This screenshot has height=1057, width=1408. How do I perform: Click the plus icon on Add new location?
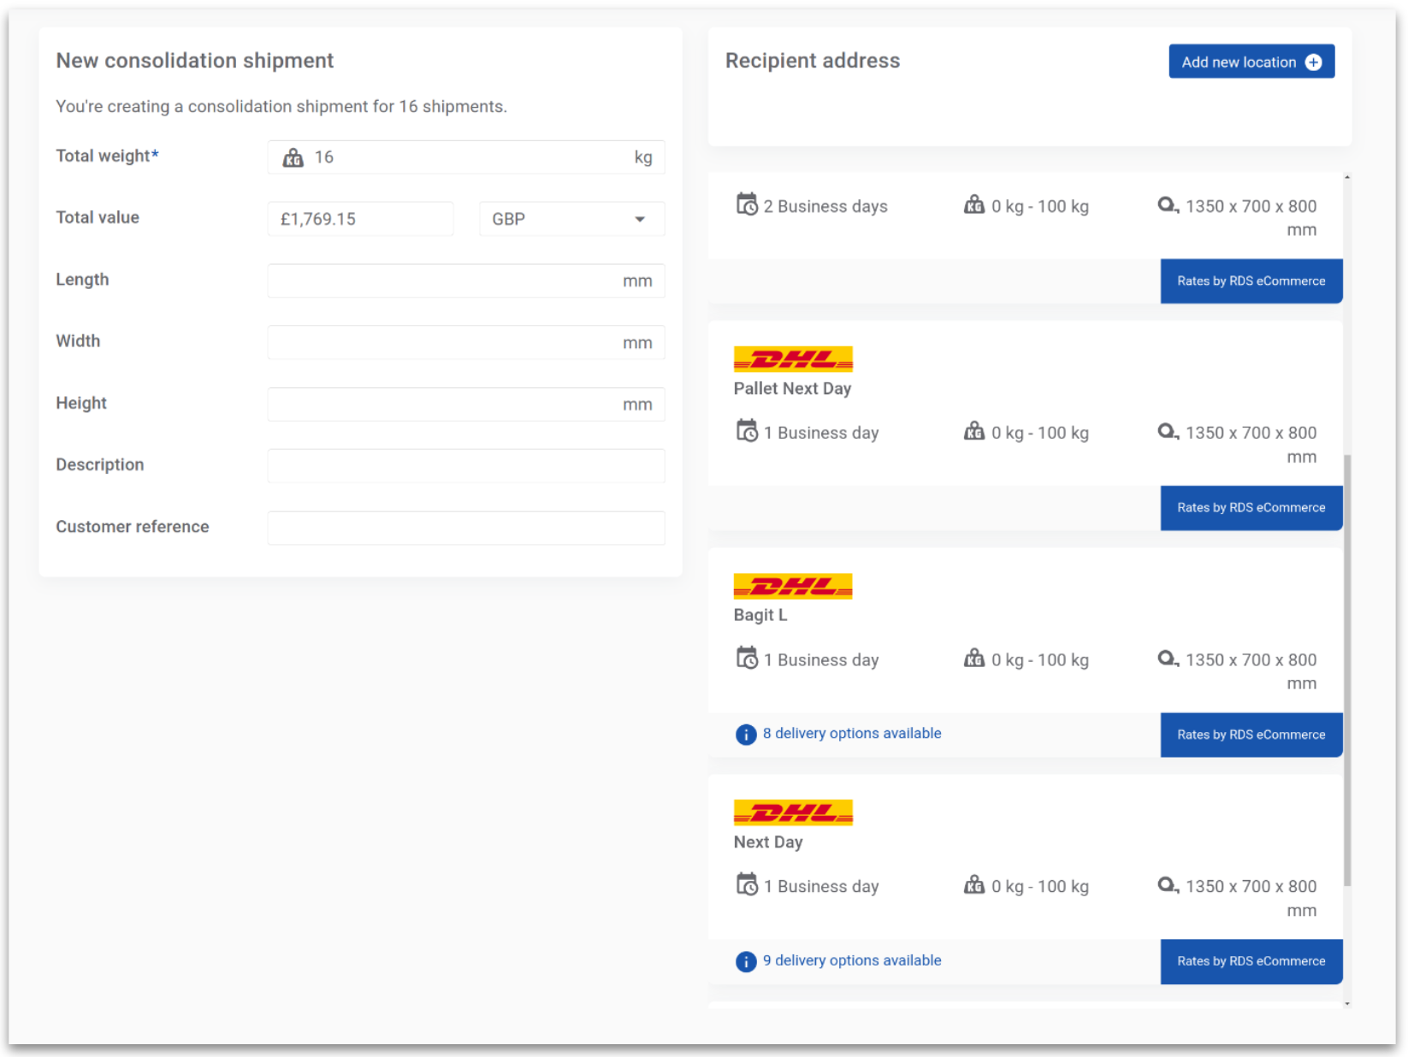(1313, 62)
